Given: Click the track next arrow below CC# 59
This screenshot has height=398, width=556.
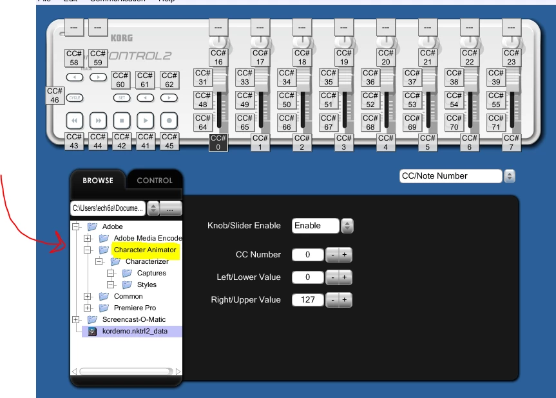Looking at the screenshot, I should click(x=98, y=77).
